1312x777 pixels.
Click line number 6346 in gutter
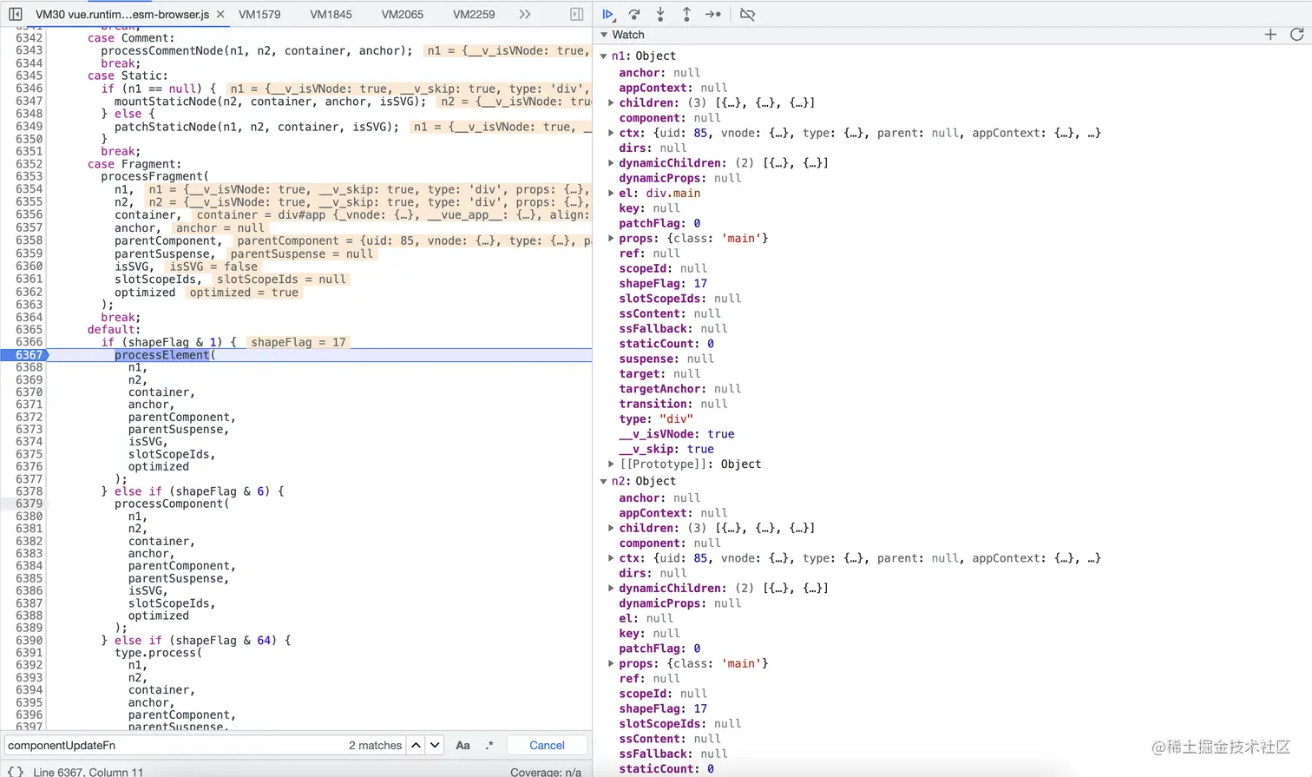[29, 89]
